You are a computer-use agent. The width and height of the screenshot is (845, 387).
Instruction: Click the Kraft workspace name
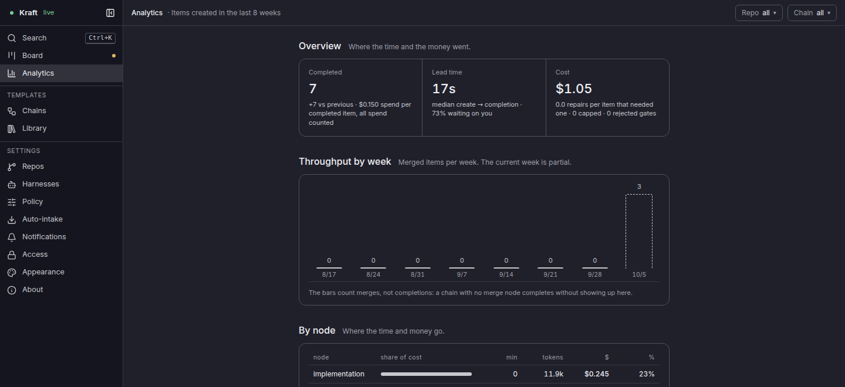coord(28,13)
